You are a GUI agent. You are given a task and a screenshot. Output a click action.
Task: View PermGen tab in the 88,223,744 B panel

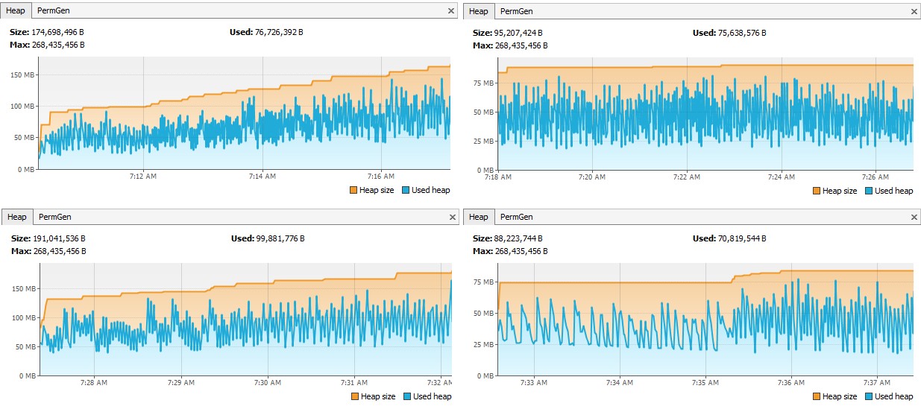pyautogui.click(x=517, y=218)
